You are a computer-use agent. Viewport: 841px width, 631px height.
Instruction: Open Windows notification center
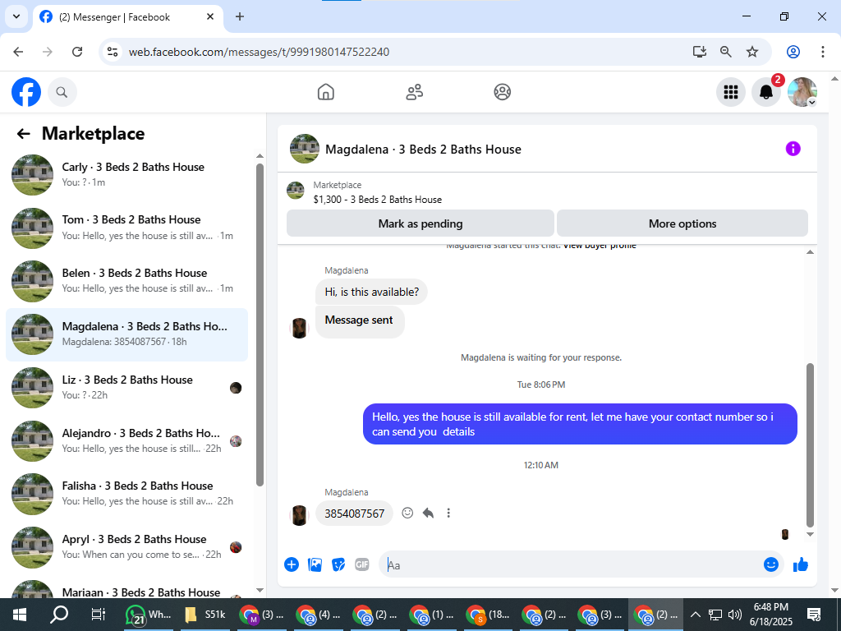814,615
